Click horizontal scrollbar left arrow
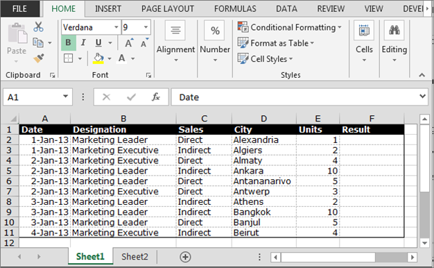The image size is (434, 268). coord(275,257)
